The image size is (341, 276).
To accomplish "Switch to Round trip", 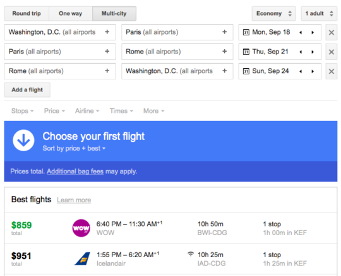I will point(27,13).
